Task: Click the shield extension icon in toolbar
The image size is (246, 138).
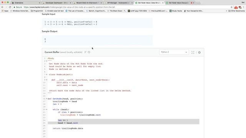Action: pos(240,7)
